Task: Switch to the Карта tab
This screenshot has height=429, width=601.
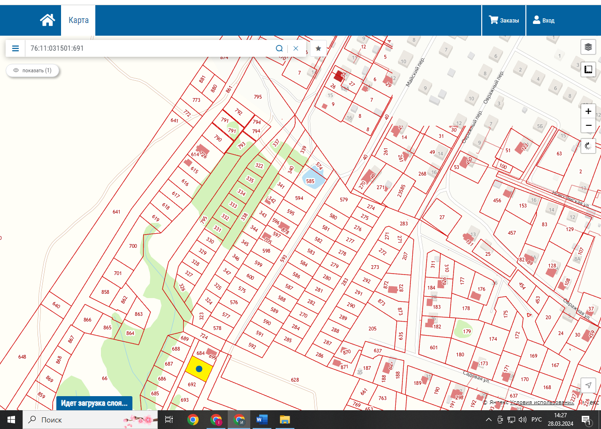Action: pyautogui.click(x=78, y=21)
